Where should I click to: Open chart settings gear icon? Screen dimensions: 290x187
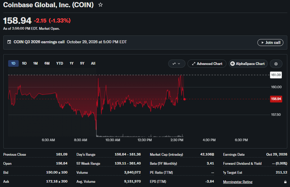276,64
